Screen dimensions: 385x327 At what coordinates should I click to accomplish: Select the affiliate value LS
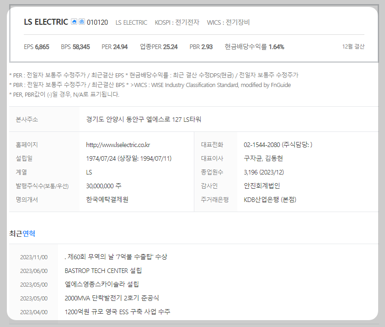[x=89, y=172]
